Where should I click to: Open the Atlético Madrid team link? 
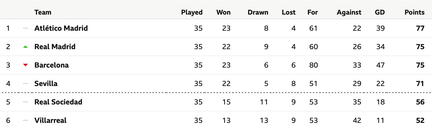(61, 28)
